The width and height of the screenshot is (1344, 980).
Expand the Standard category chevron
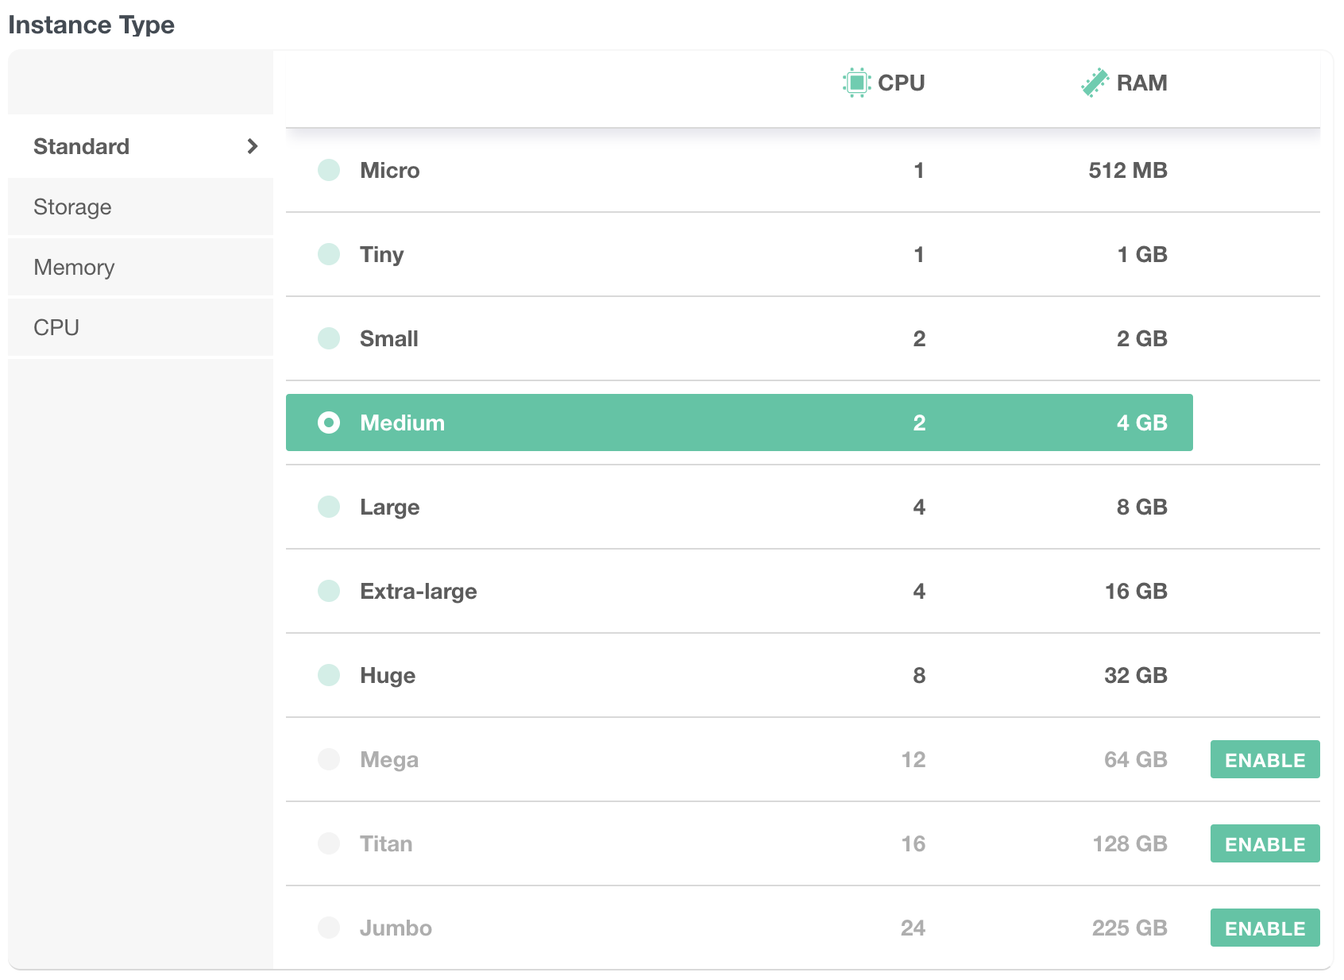click(253, 146)
